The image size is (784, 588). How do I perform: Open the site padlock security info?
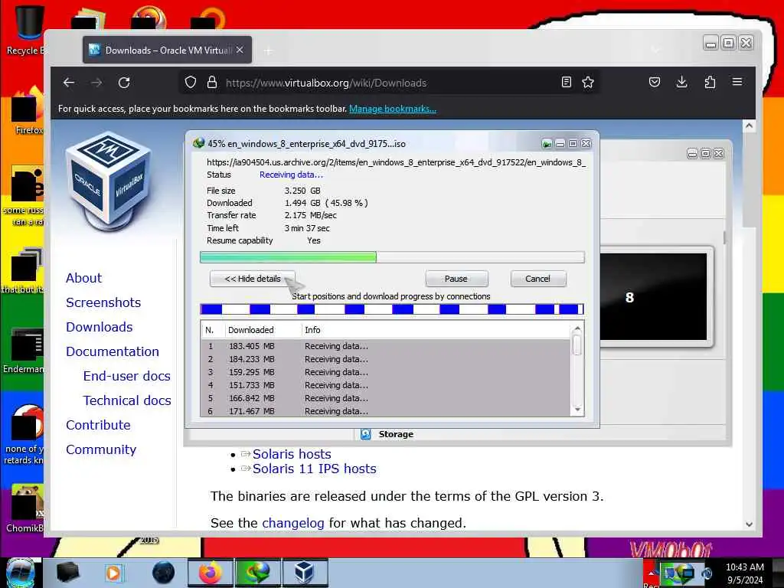[212, 83]
